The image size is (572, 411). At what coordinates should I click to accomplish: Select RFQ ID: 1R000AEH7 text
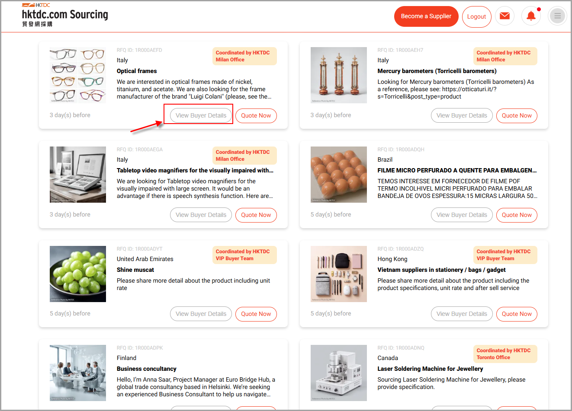400,50
